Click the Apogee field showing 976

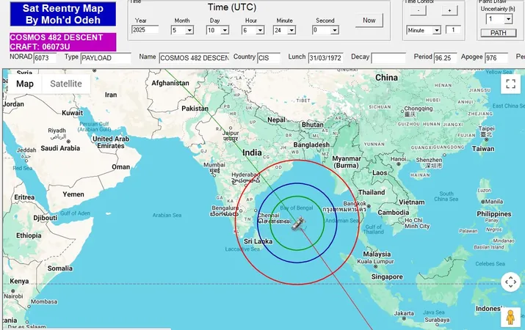tap(496, 58)
